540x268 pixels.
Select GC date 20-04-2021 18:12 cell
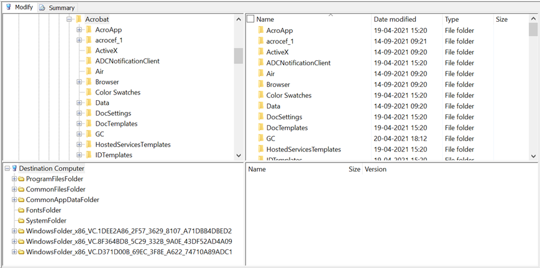(x=400, y=139)
